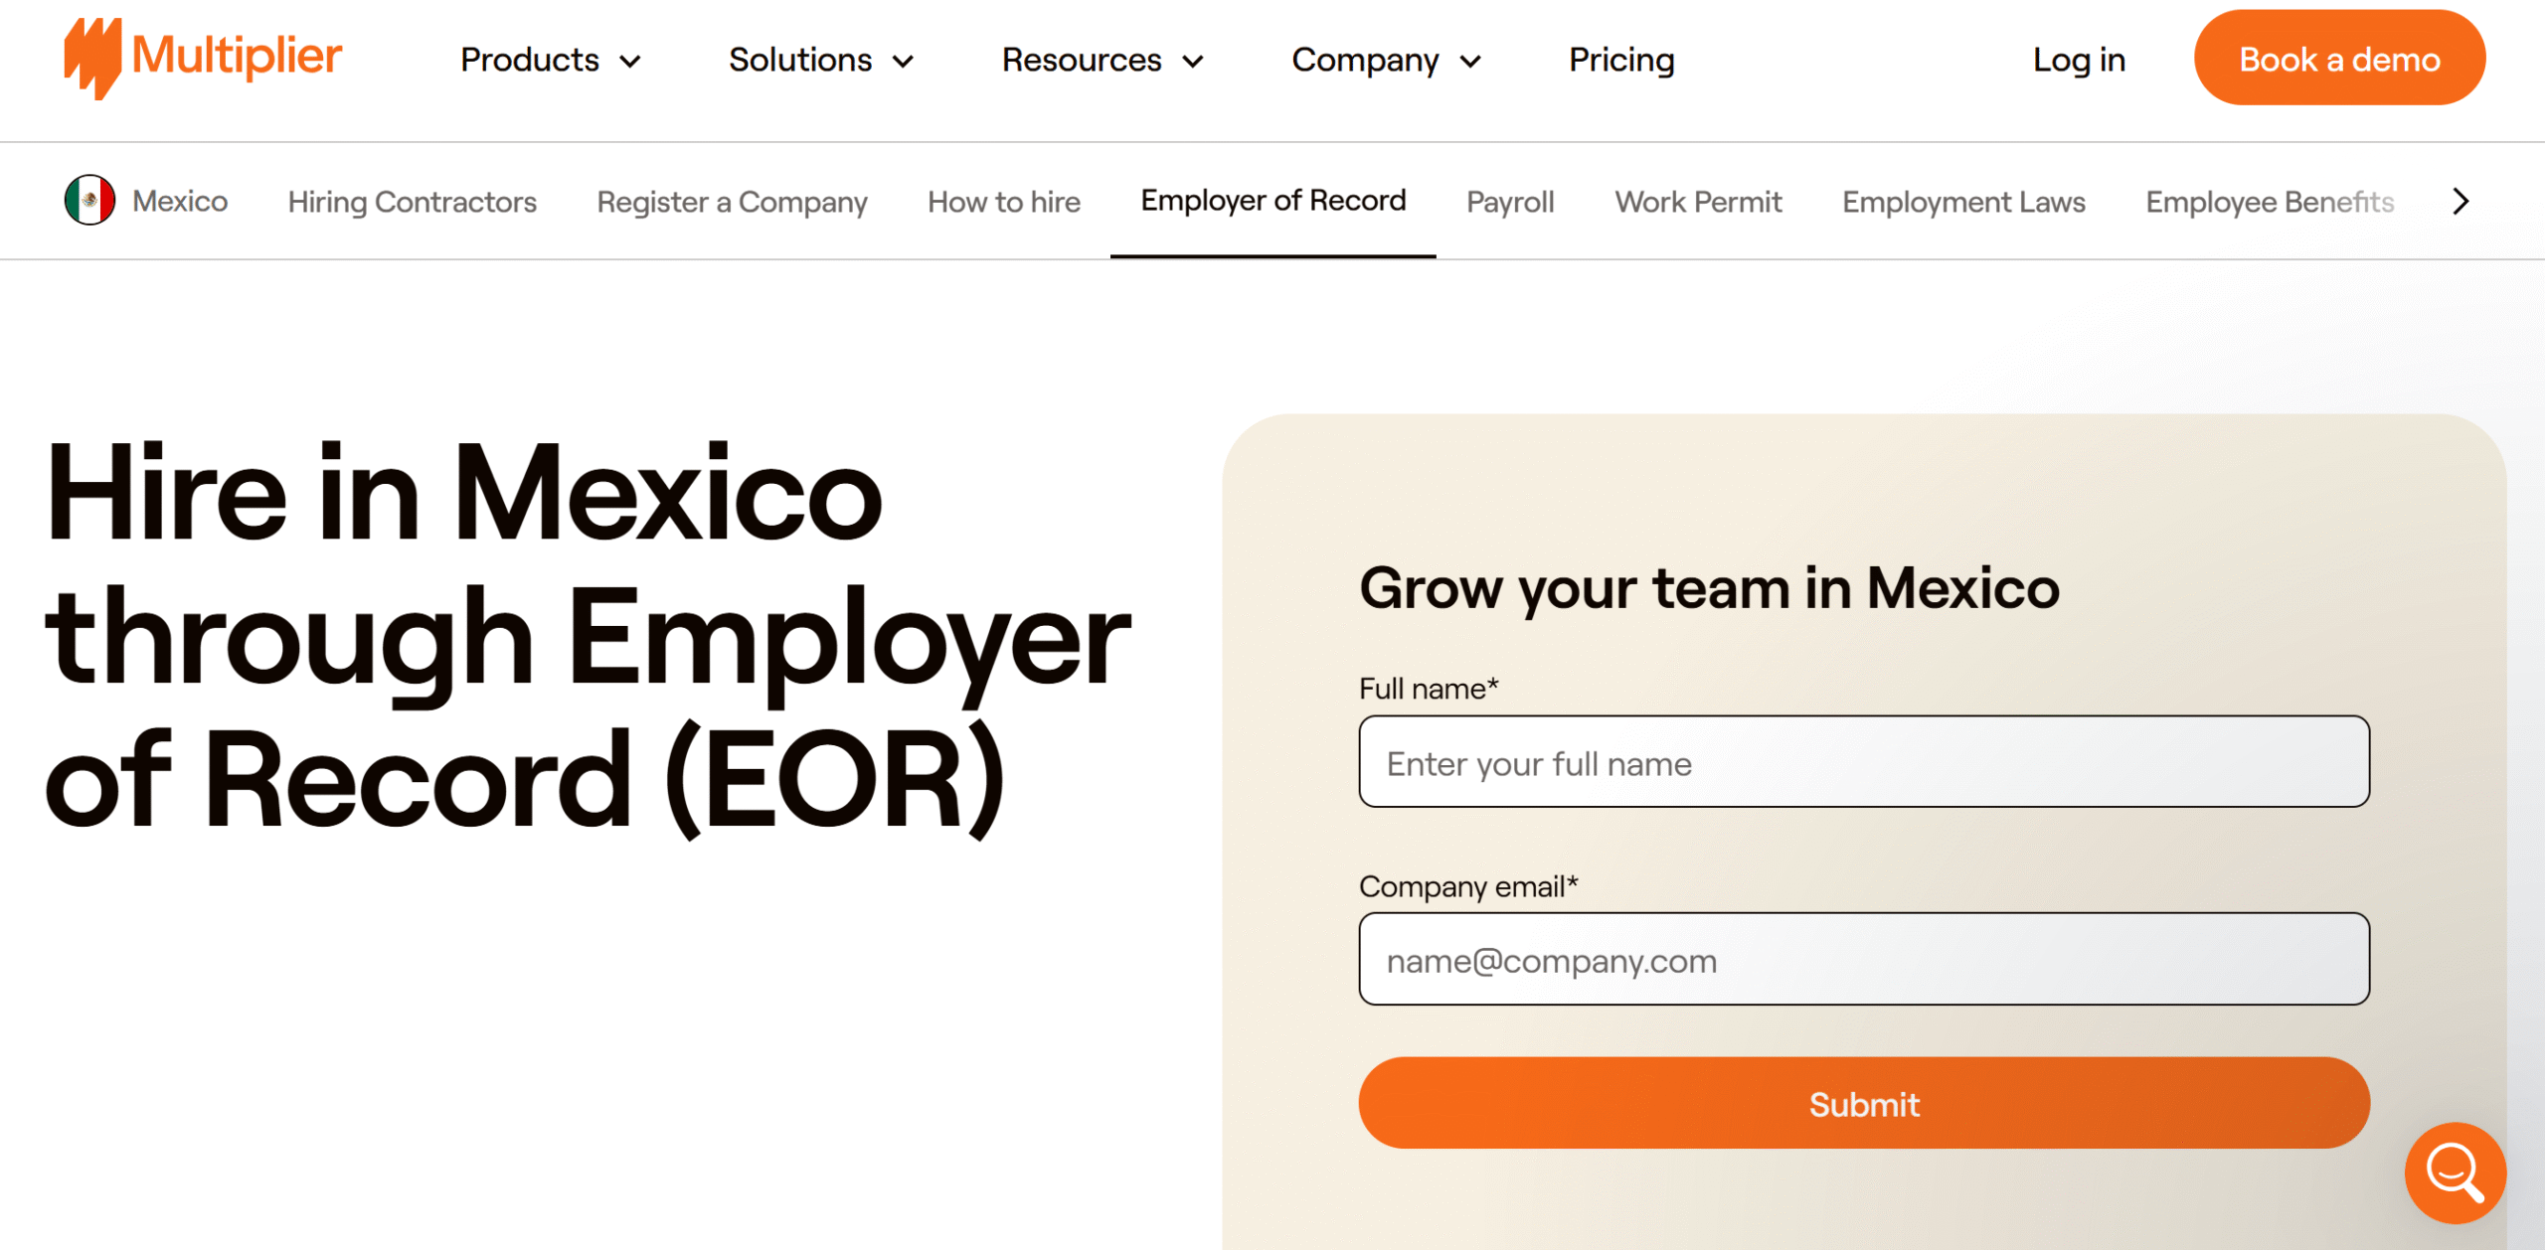The height and width of the screenshot is (1250, 2545).
Task: Show more country tabs with right arrow
Action: (2460, 202)
